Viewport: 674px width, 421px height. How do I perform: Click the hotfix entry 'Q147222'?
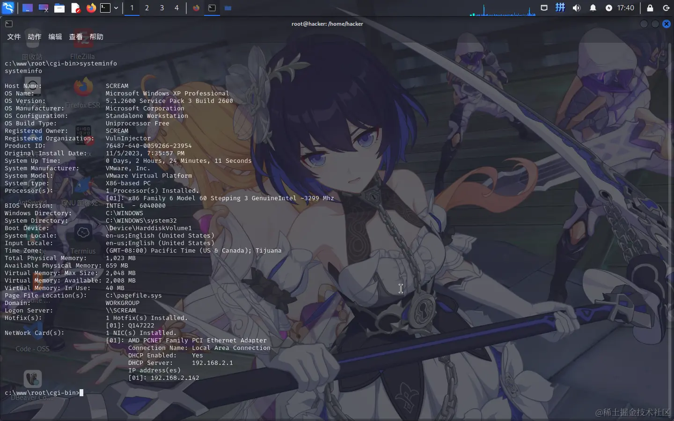[141, 326]
